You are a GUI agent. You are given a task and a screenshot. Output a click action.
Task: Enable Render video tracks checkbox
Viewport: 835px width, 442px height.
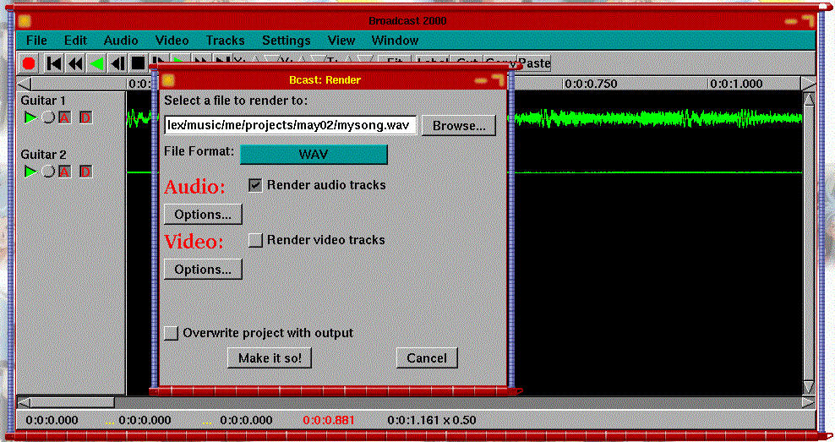pyautogui.click(x=255, y=240)
